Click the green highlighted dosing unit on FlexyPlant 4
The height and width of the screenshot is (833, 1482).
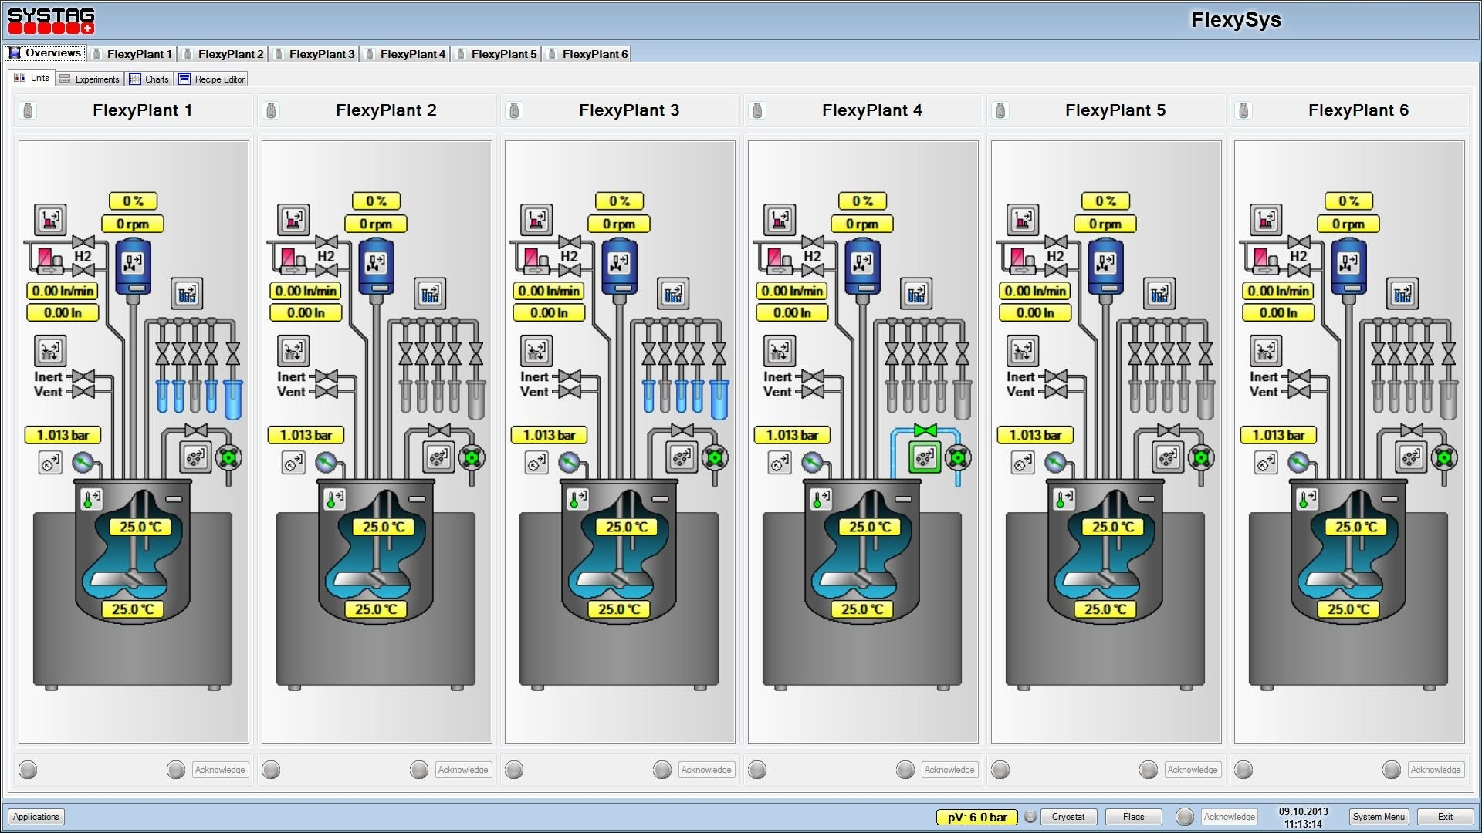pos(925,457)
